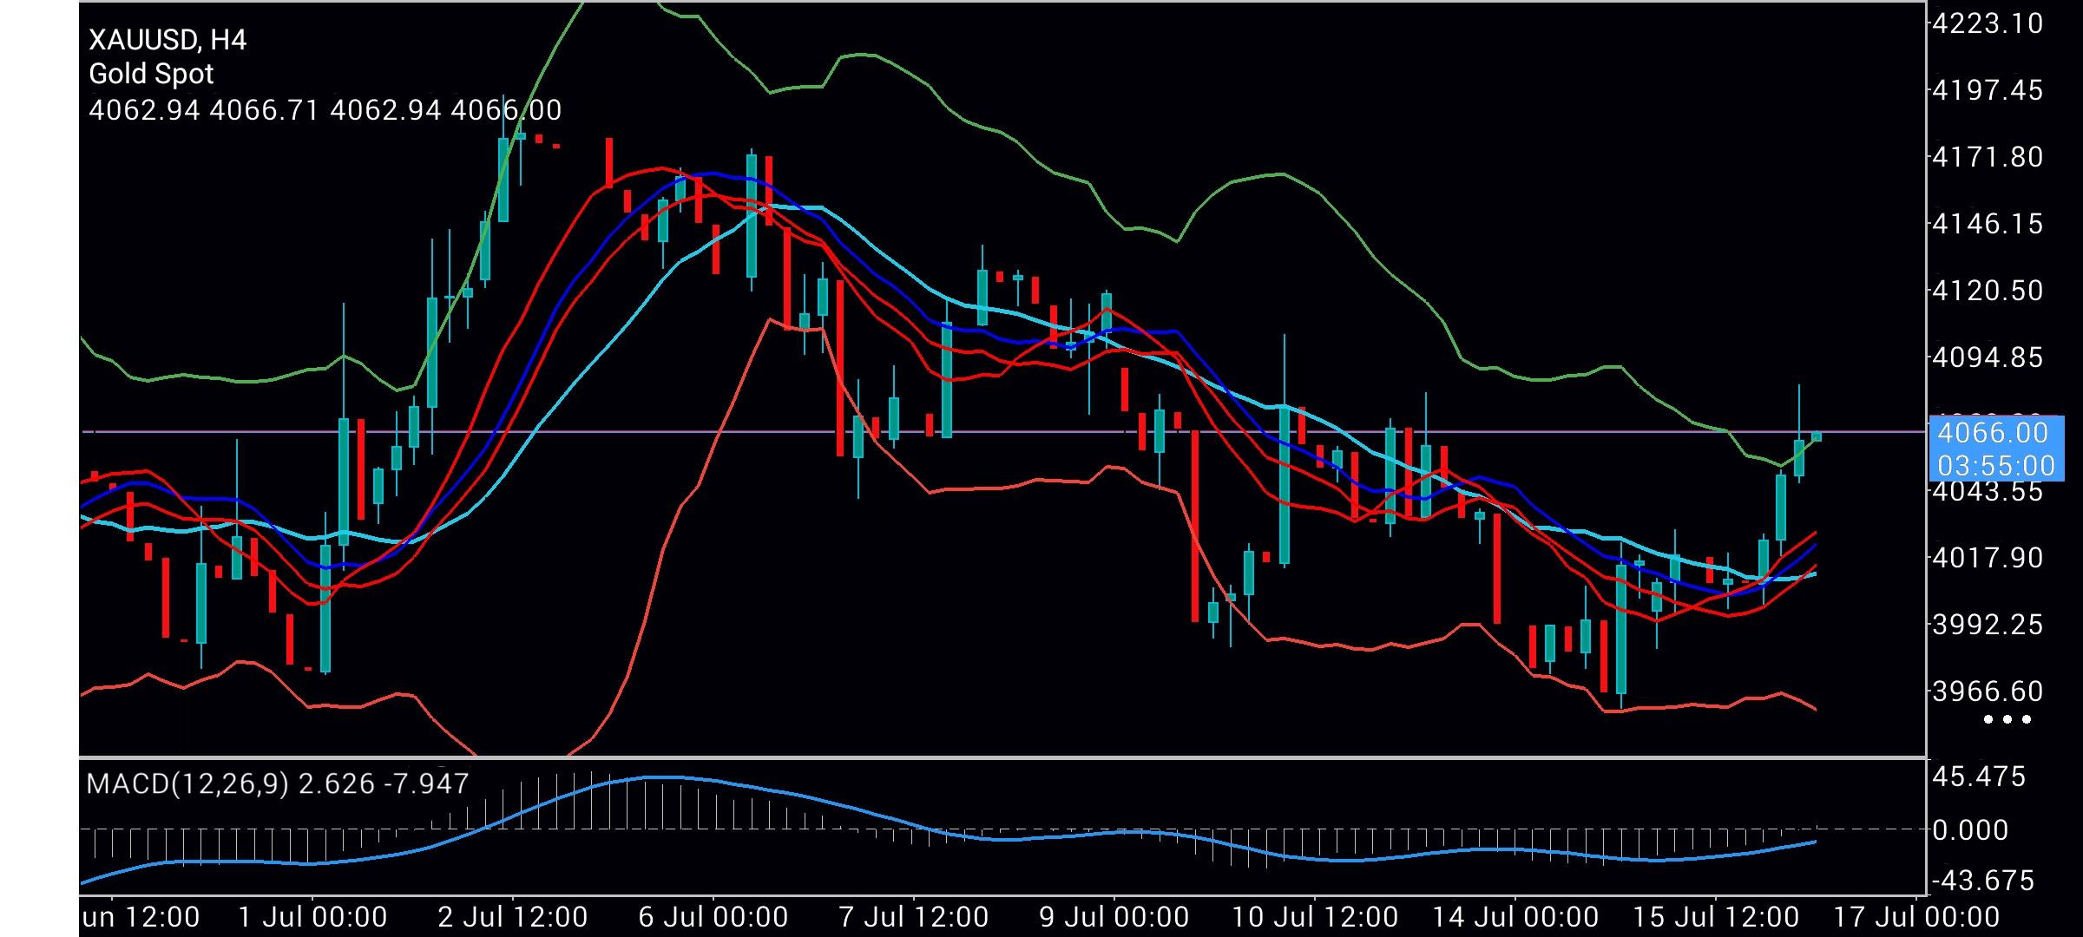Select the 9 Jul 00:00 time label

1114,917
